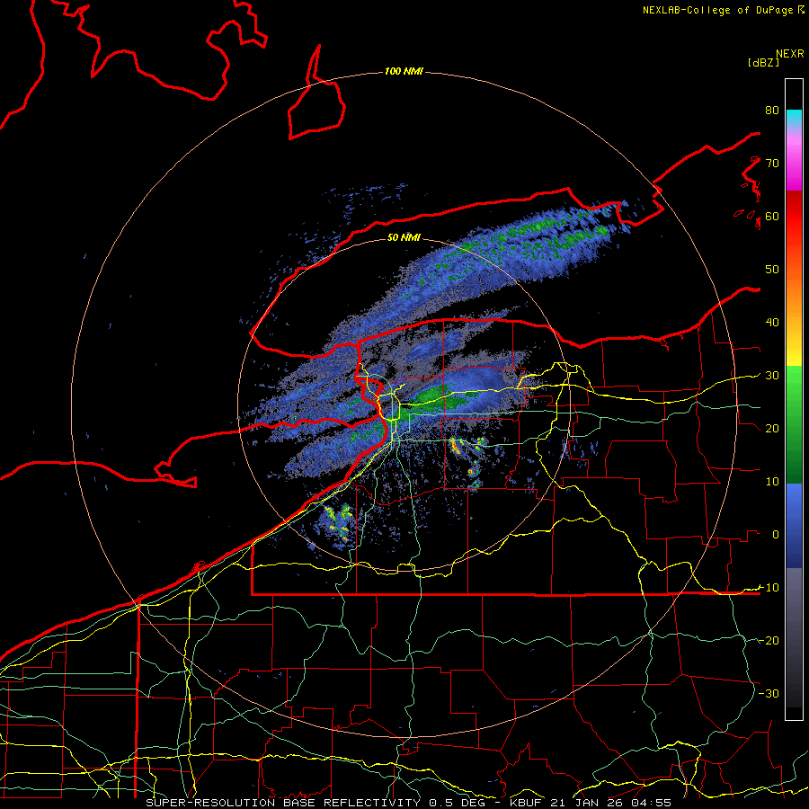Click the [dBZ] legend unit label
The height and width of the screenshot is (809, 809).
763,62
